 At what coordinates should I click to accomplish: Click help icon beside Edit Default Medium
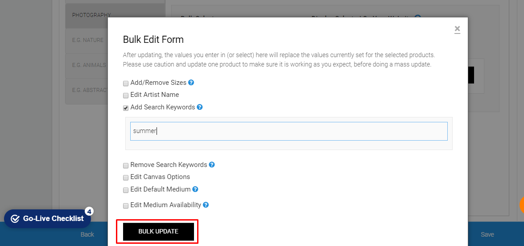coord(195,189)
